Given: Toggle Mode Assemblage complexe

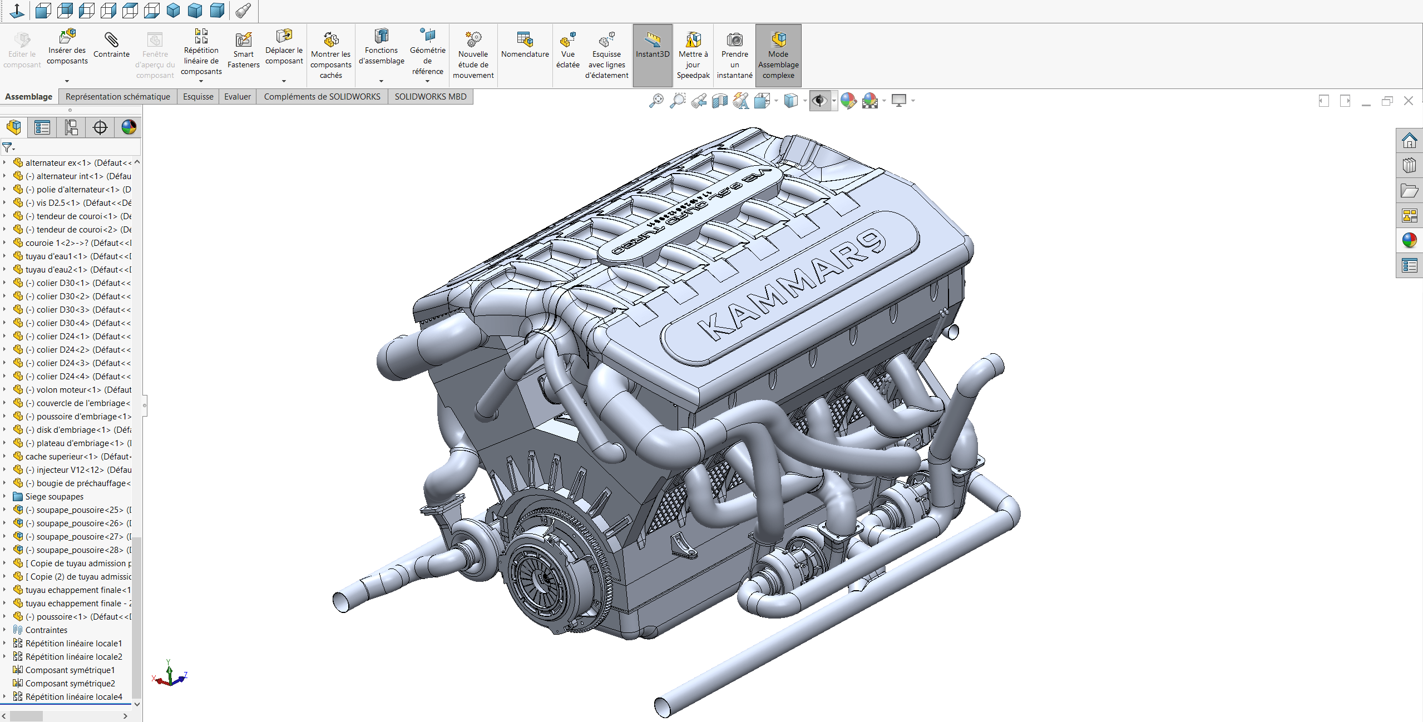Looking at the screenshot, I should pos(778,54).
